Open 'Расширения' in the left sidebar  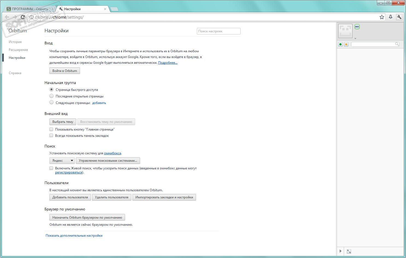18,50
